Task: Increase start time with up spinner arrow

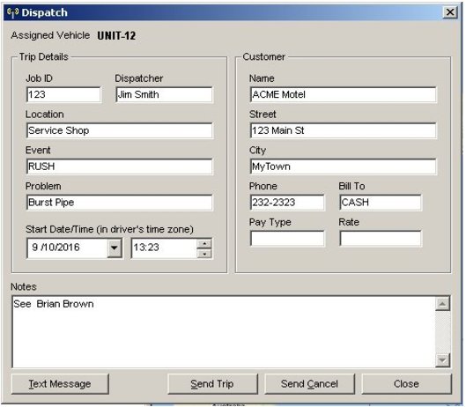Action: [204, 243]
